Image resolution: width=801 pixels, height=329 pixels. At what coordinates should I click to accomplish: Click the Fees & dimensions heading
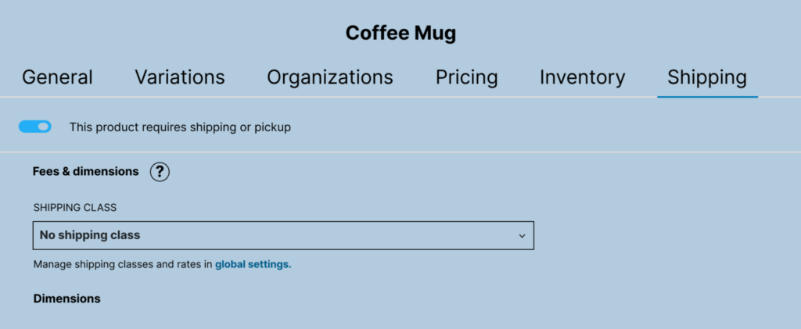[85, 171]
